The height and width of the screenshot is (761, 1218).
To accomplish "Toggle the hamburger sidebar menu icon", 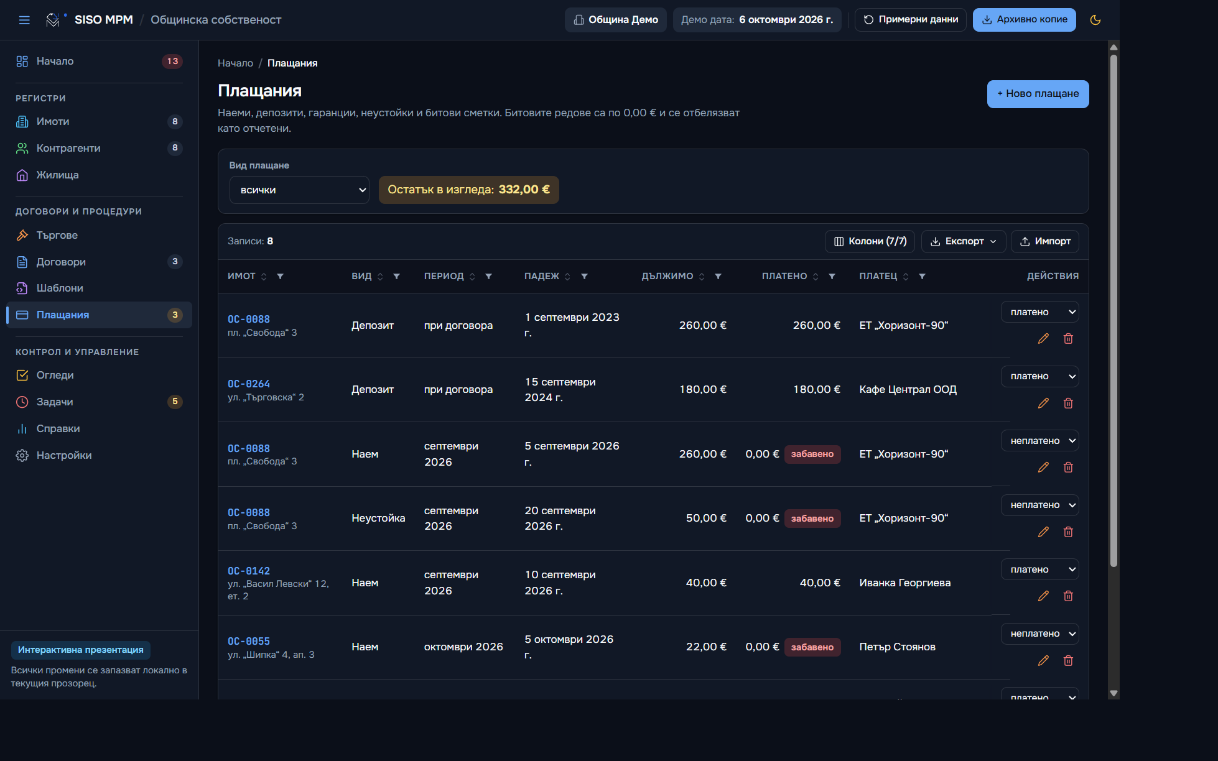I will pos(24,20).
